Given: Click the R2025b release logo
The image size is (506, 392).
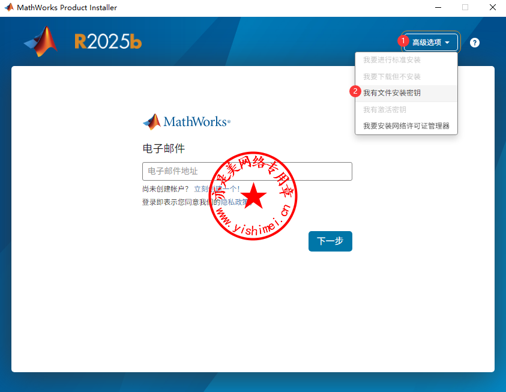Looking at the screenshot, I should click(108, 41).
